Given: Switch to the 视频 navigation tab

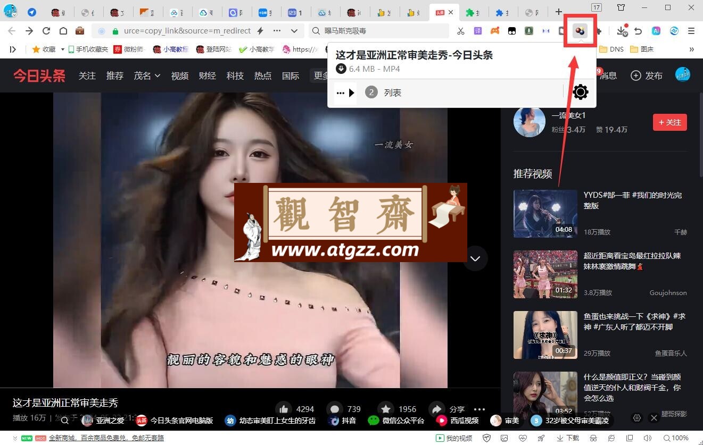Looking at the screenshot, I should pos(180,75).
